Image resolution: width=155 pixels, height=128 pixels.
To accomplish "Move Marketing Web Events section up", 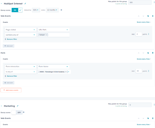I will 138,118.
